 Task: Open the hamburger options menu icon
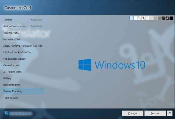[x=170, y=113]
